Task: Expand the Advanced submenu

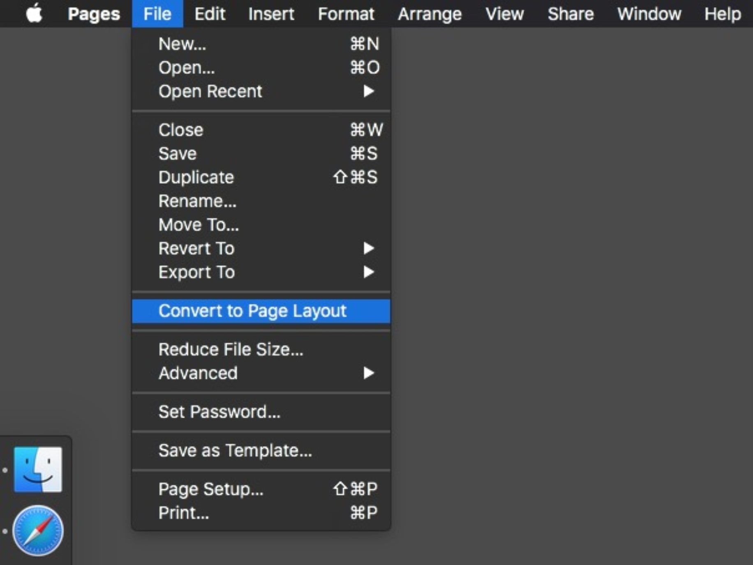Action: 198,373
